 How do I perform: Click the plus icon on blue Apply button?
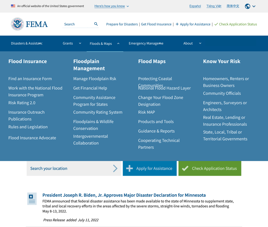coord(129,168)
